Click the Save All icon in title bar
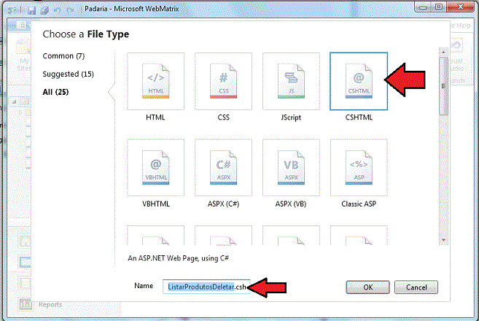This screenshot has height=321, width=479. [44, 10]
